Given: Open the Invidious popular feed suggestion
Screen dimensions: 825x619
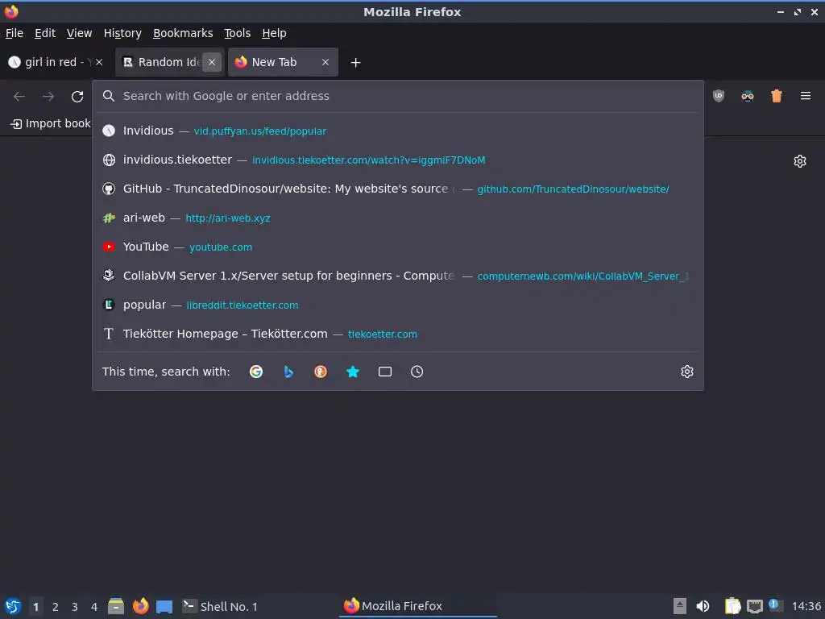Looking at the screenshot, I should [x=398, y=131].
